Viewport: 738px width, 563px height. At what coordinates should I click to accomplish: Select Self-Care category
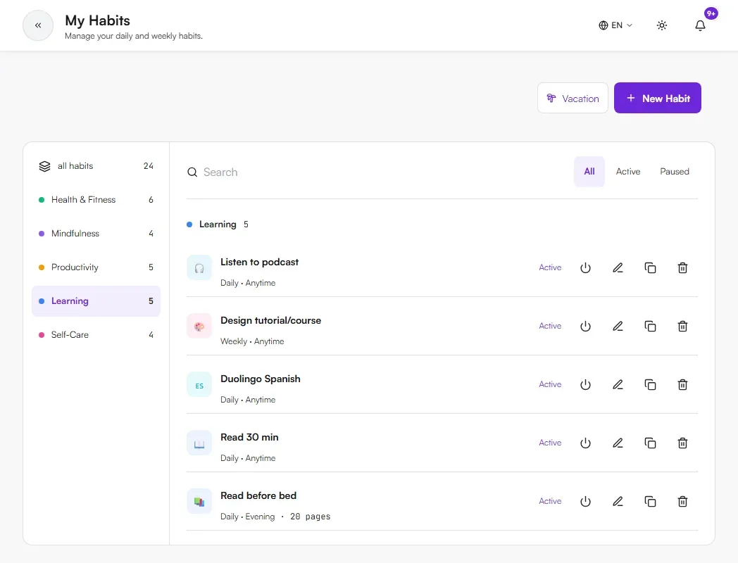[96, 335]
